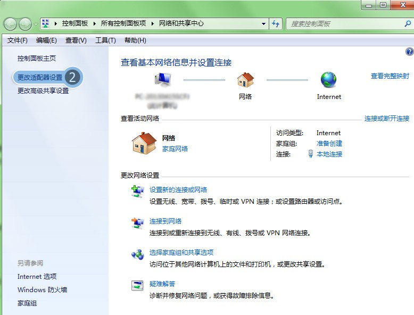Screen dimensions: 414x315
Task: Click the 连接到网络 icon
Action: pyautogui.click(x=138, y=223)
